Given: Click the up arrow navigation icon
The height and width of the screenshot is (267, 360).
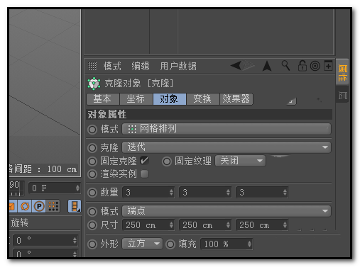Looking at the screenshot, I should [x=267, y=66].
